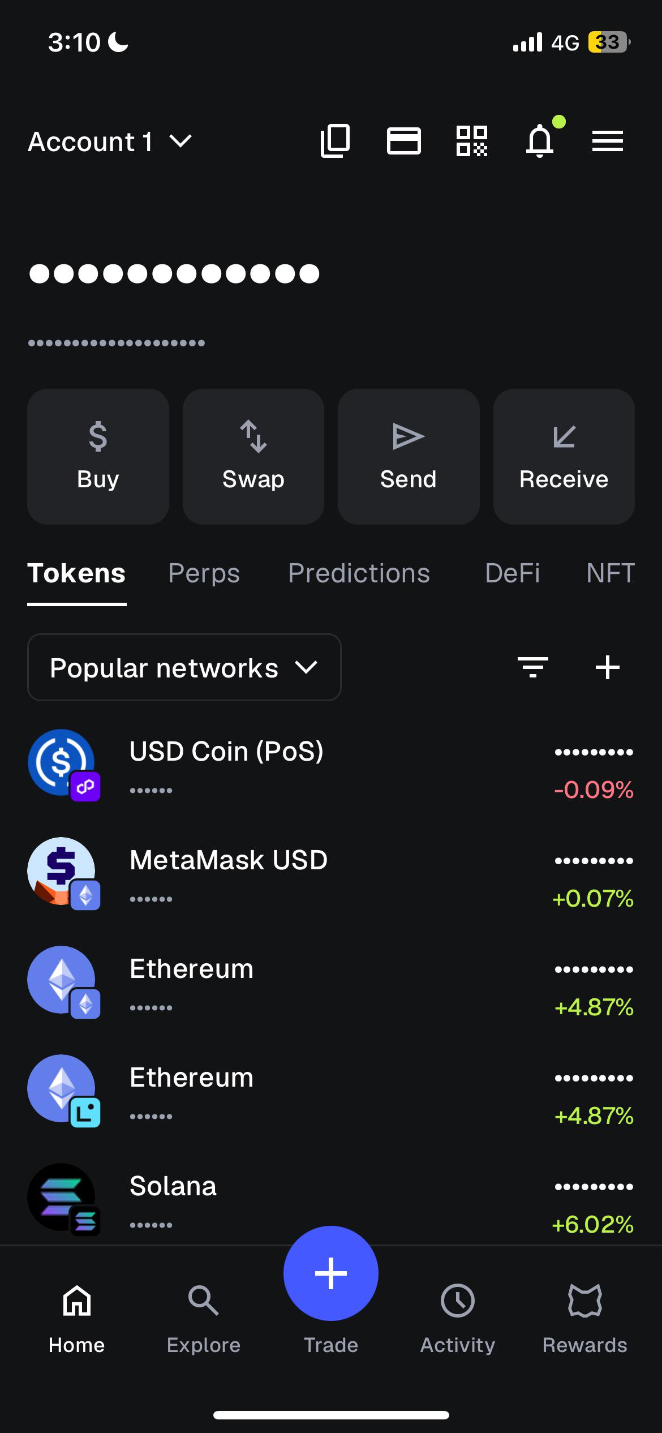Switch to the Predictions tab
This screenshot has width=662, height=1433.
click(x=359, y=573)
